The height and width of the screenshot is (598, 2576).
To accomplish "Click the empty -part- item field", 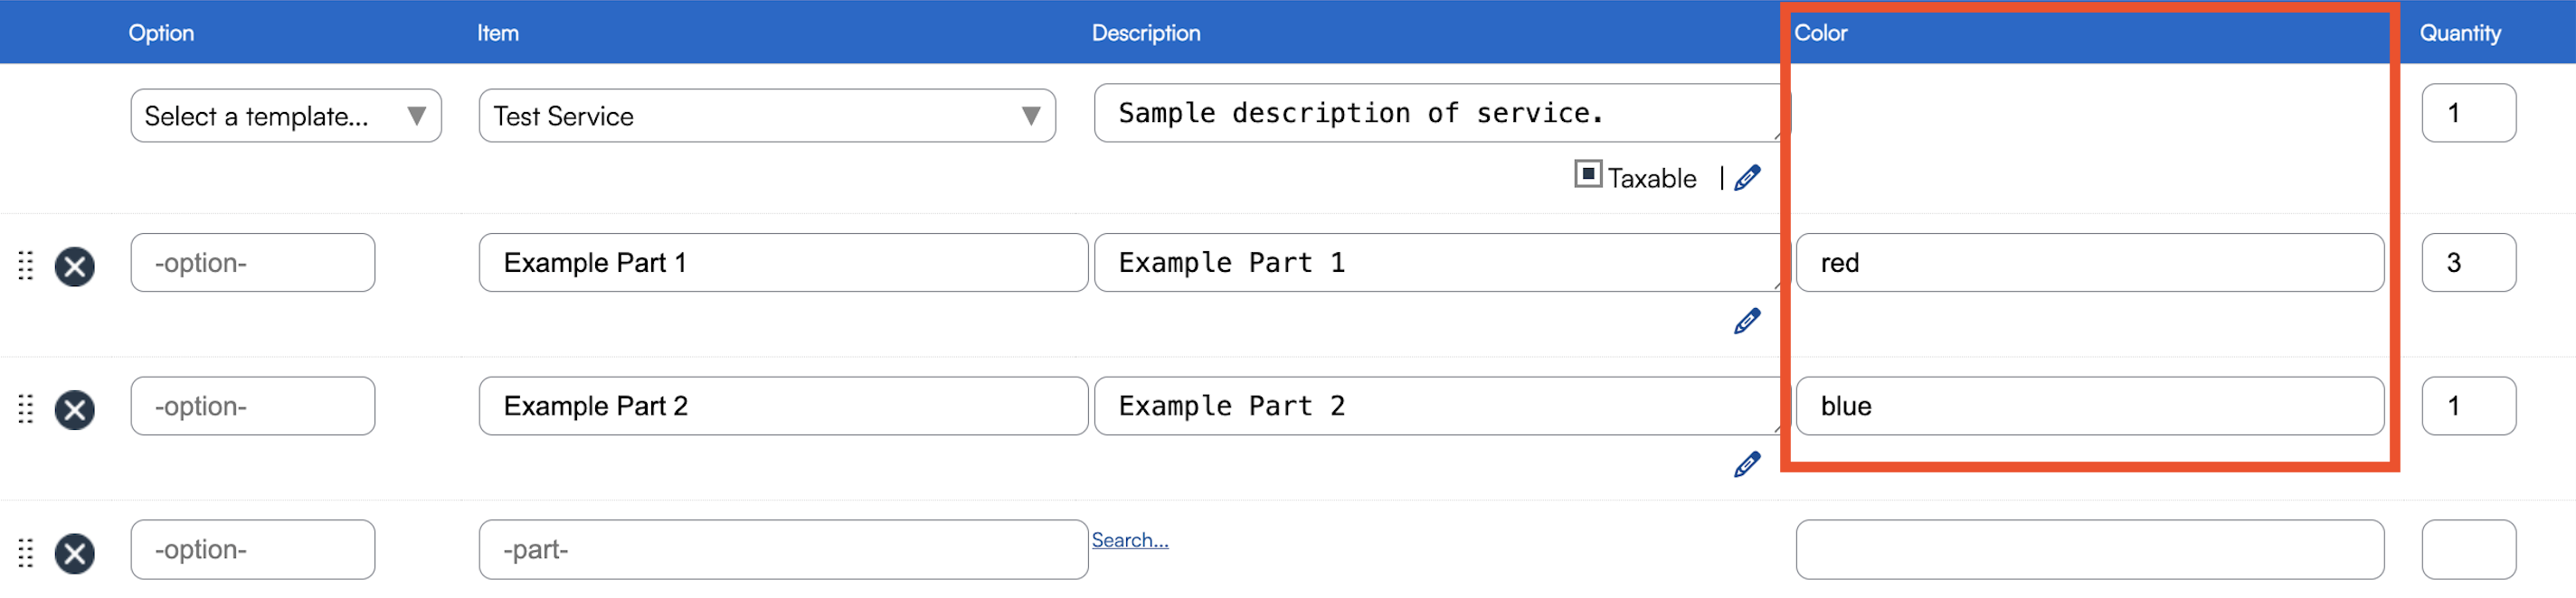I will [x=782, y=549].
